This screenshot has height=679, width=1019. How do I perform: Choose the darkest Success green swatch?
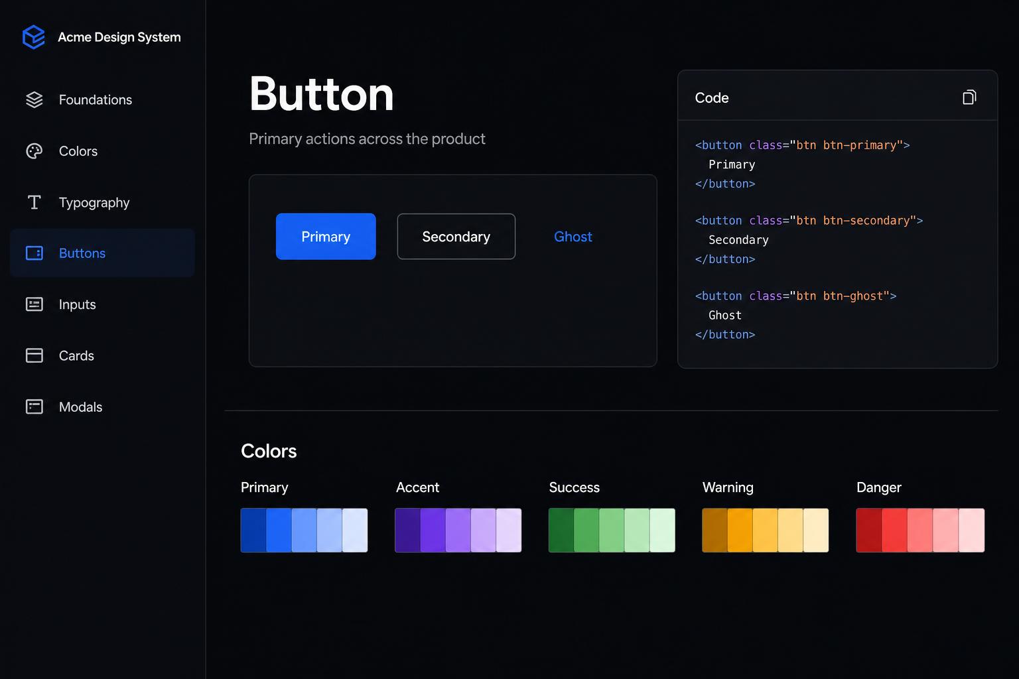coord(561,530)
